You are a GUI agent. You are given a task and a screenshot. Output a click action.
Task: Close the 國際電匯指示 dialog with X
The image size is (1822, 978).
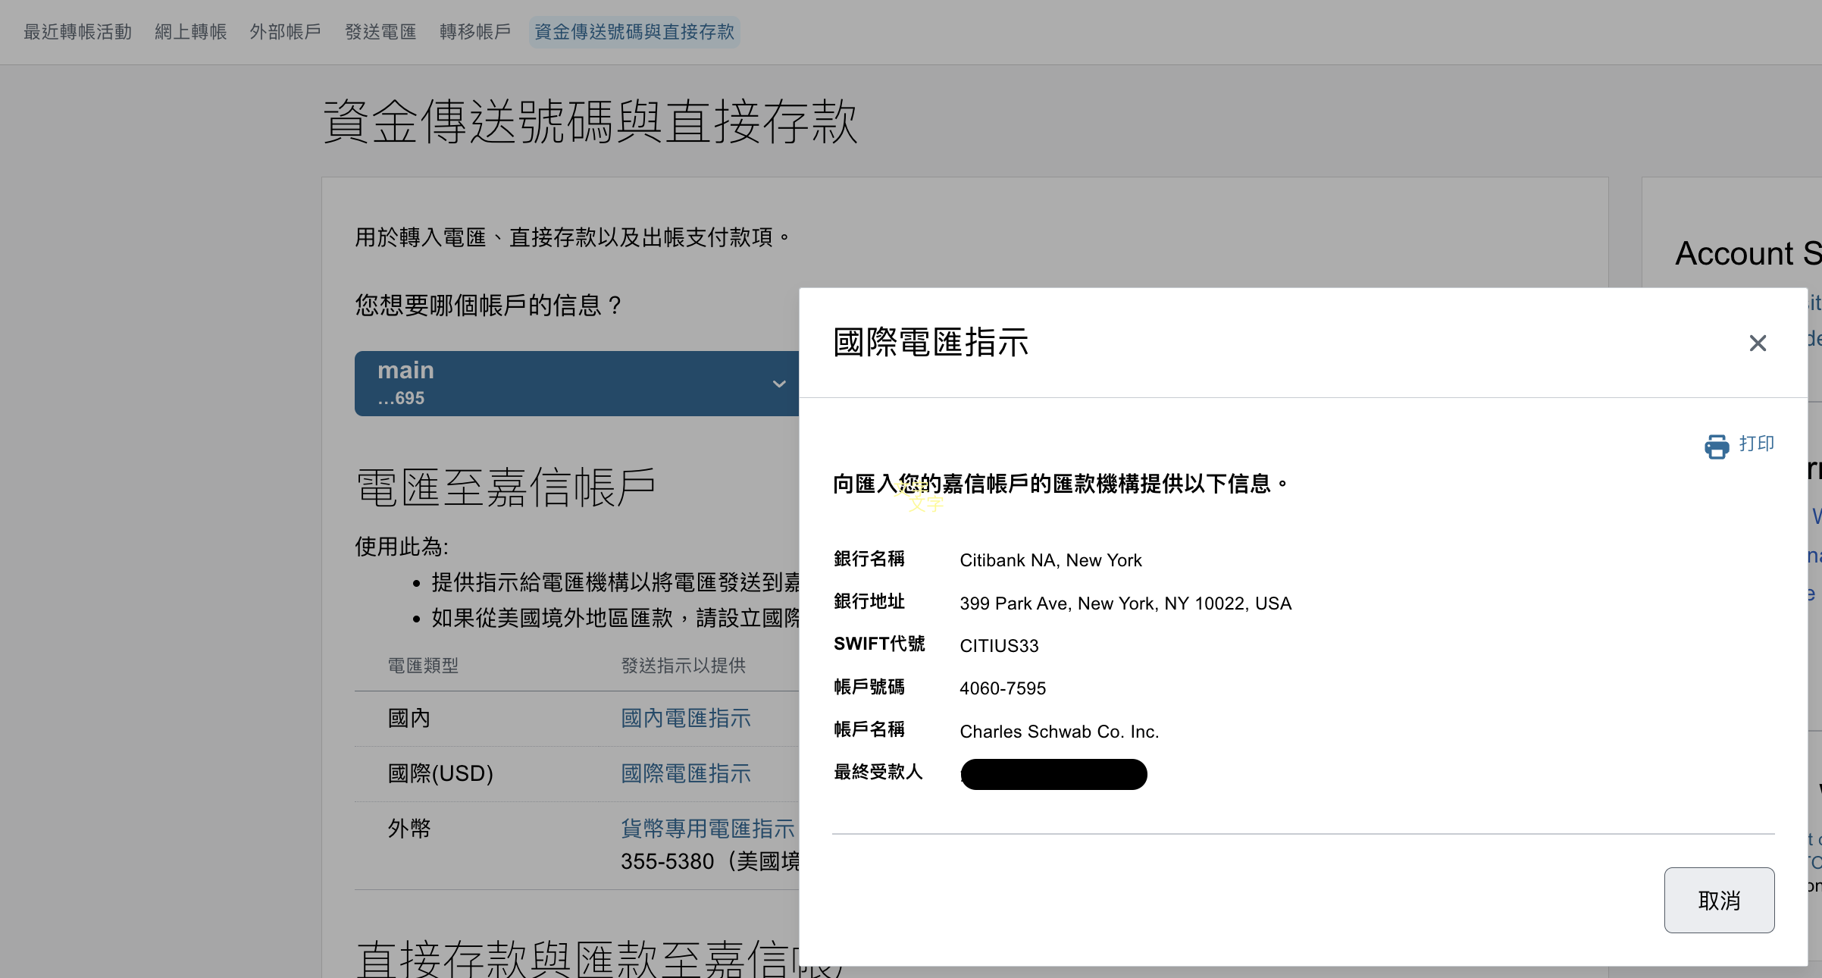[1758, 343]
